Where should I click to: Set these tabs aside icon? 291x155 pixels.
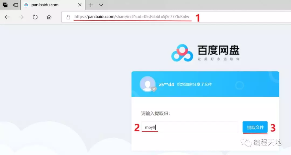pos(15,5)
